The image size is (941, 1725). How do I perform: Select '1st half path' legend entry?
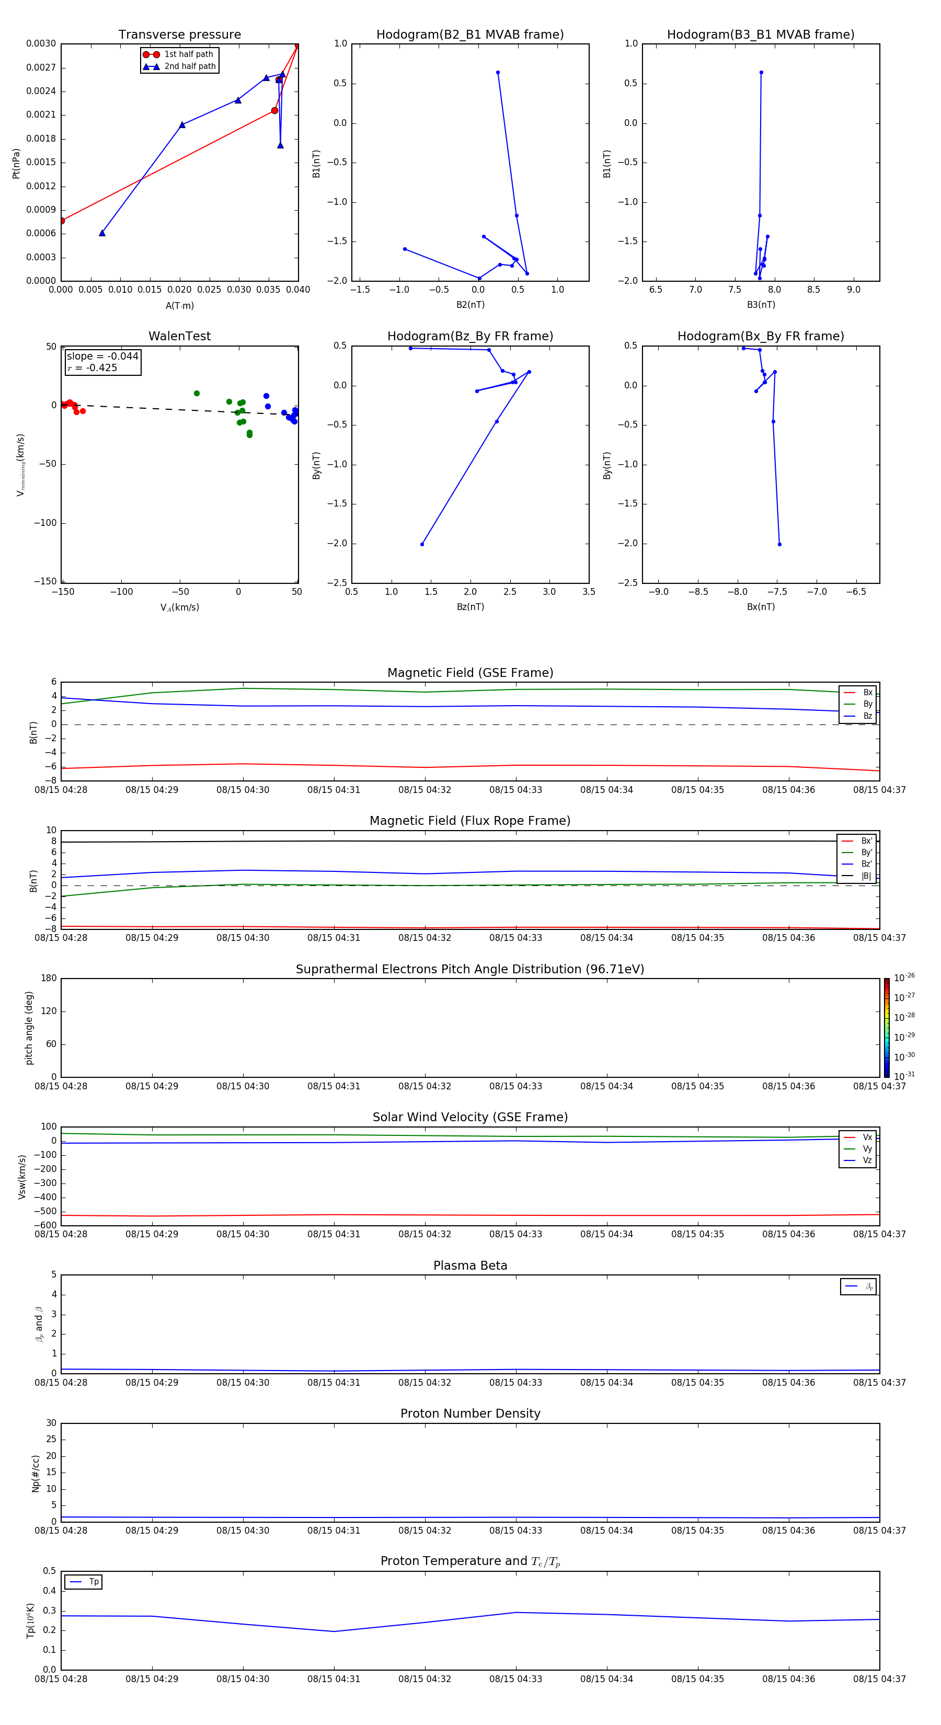178,54
